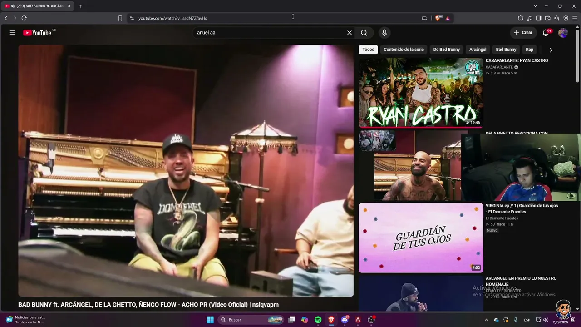Viewport: 581px width, 327px height.
Task: Open the Windows Start menu
Action: [x=210, y=320]
